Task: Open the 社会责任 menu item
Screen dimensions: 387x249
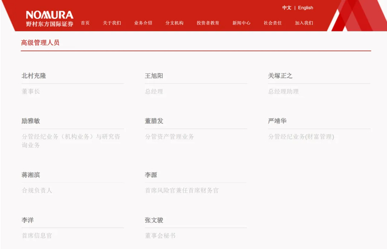Action: tap(273, 23)
